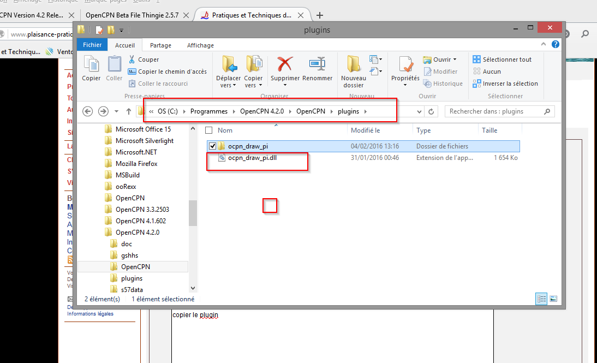Viewport: 597px width, 363px height.
Task: Click OS (C:) in address path
Action: tap(168, 111)
